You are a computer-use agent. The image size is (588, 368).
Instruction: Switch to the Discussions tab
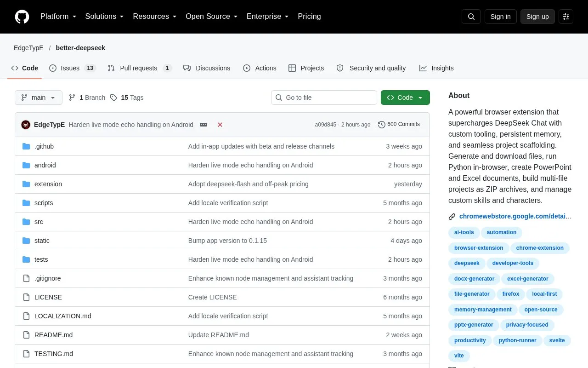coord(207,68)
